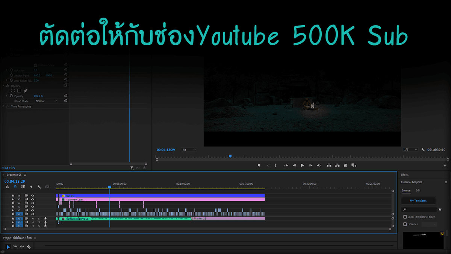451x254 pixels.
Task: Select the Track Select Forward tool
Action: pyautogui.click(x=15, y=247)
